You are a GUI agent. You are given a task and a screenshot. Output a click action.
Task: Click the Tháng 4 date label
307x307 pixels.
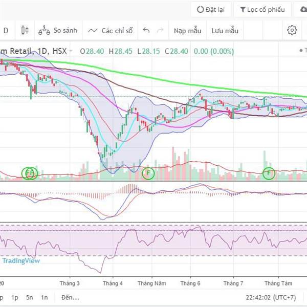[113, 283]
